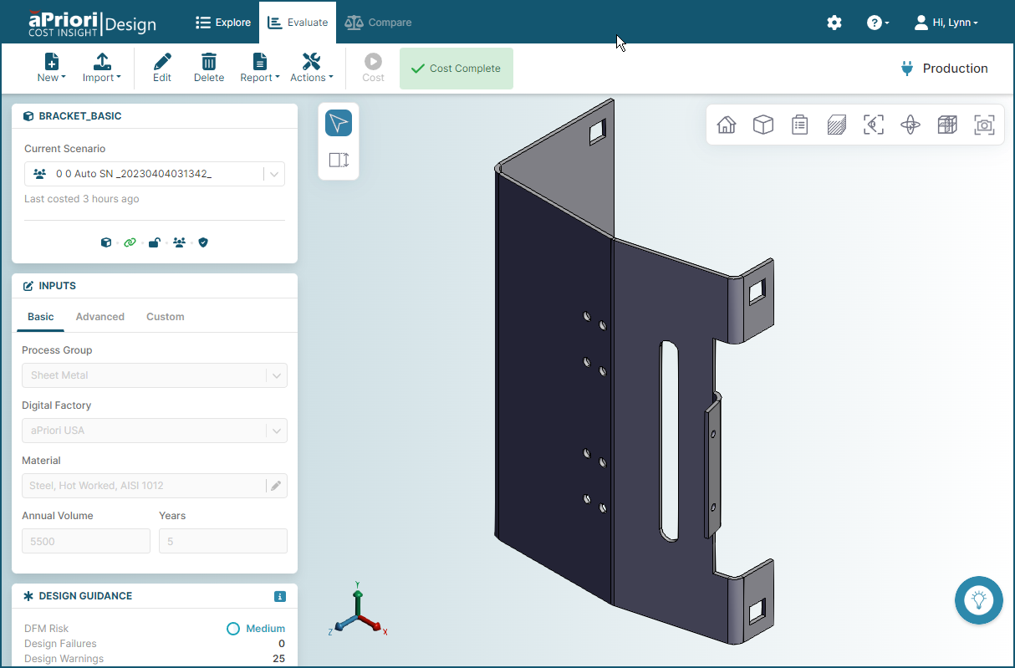
Task: Select the arrow pointer selection tool
Action: click(339, 124)
